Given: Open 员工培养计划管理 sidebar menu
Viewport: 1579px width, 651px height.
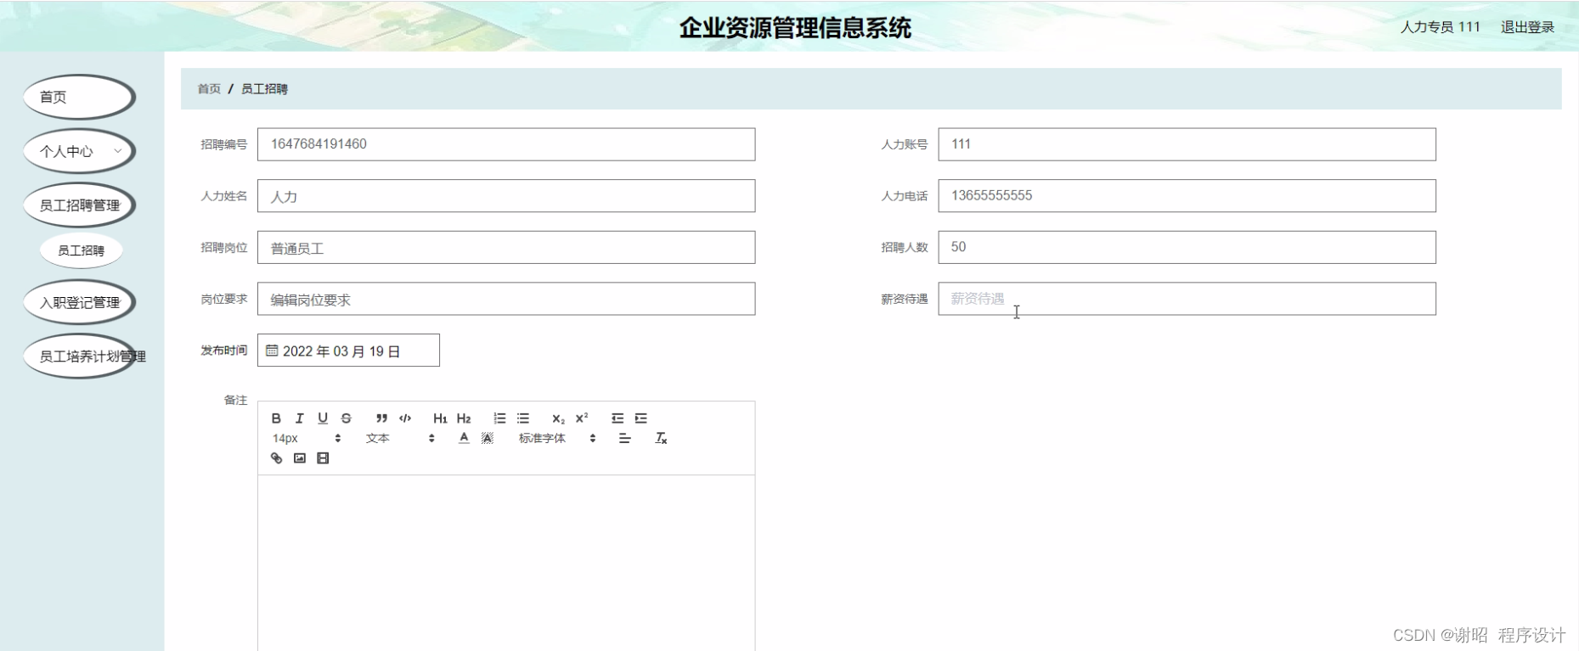Looking at the screenshot, I should point(79,356).
